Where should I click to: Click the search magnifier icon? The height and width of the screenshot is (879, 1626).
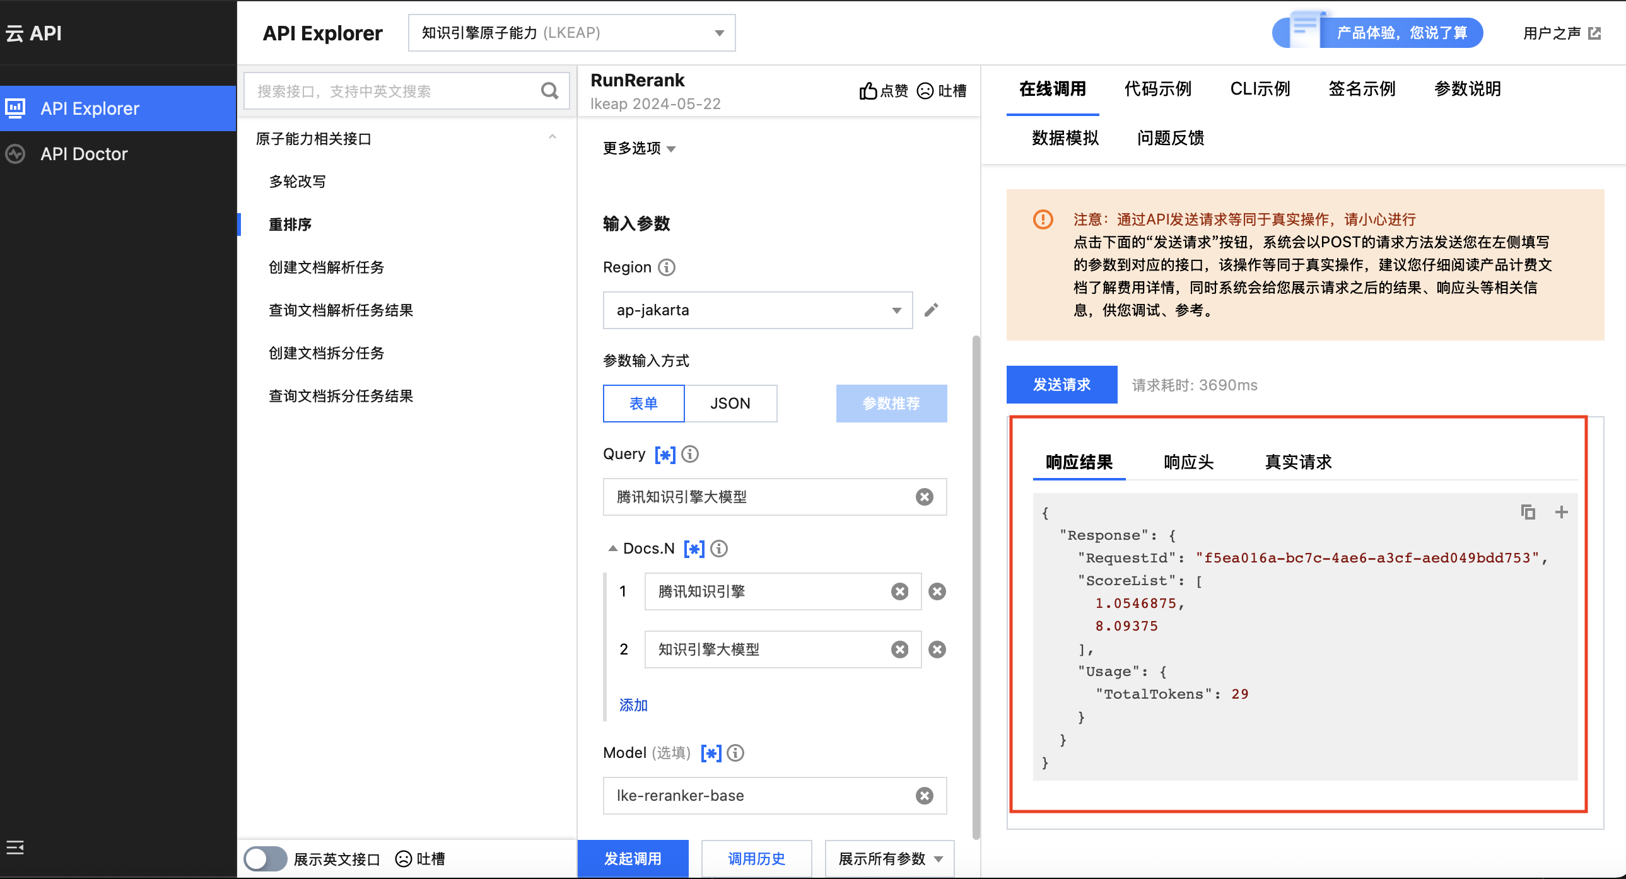[550, 91]
